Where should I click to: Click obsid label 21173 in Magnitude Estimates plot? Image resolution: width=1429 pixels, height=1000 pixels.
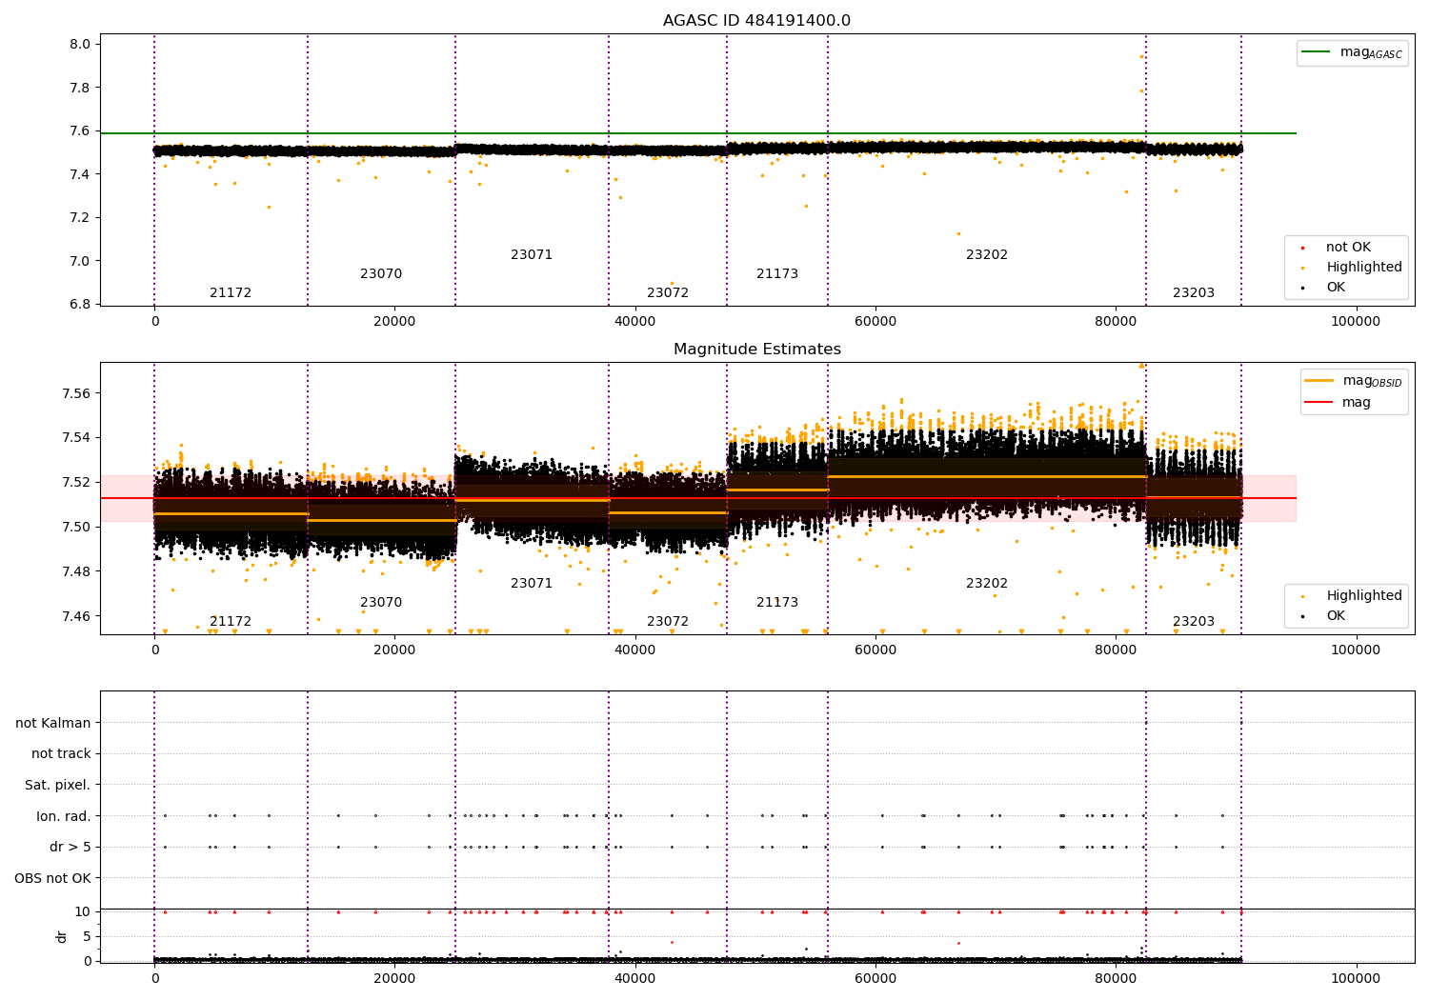click(x=777, y=603)
